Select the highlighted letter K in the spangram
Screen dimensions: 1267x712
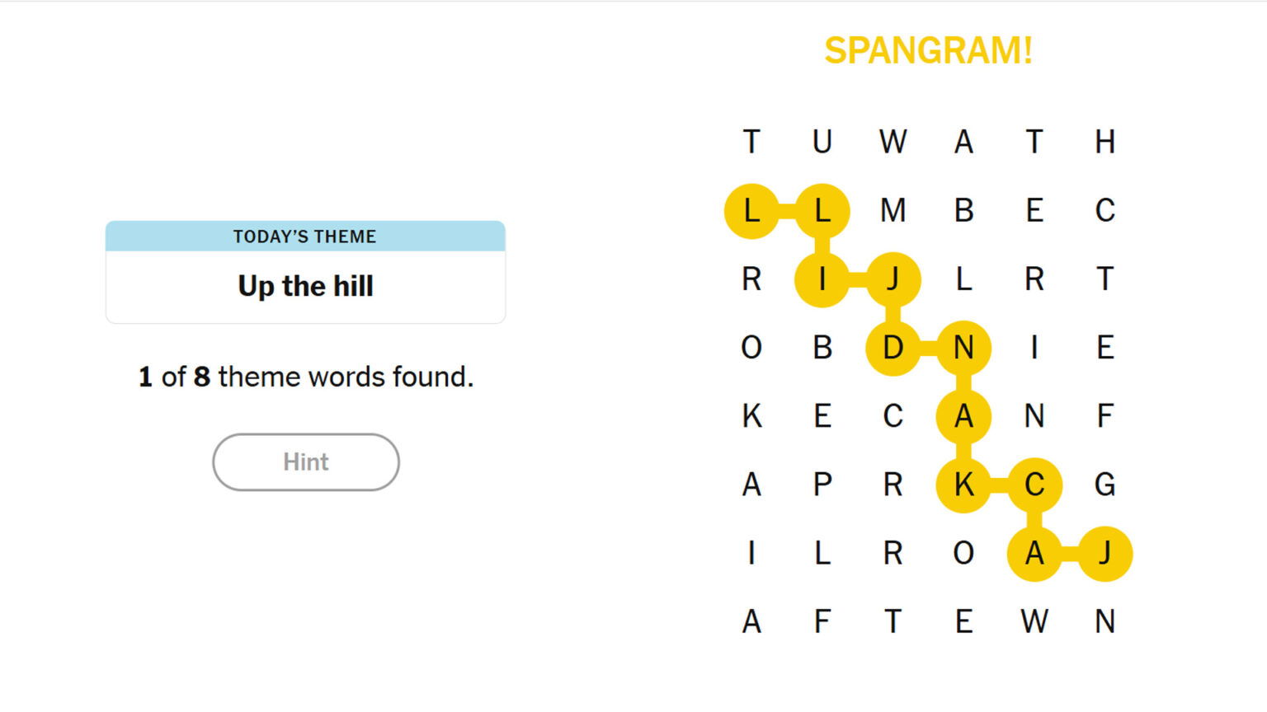pos(963,485)
